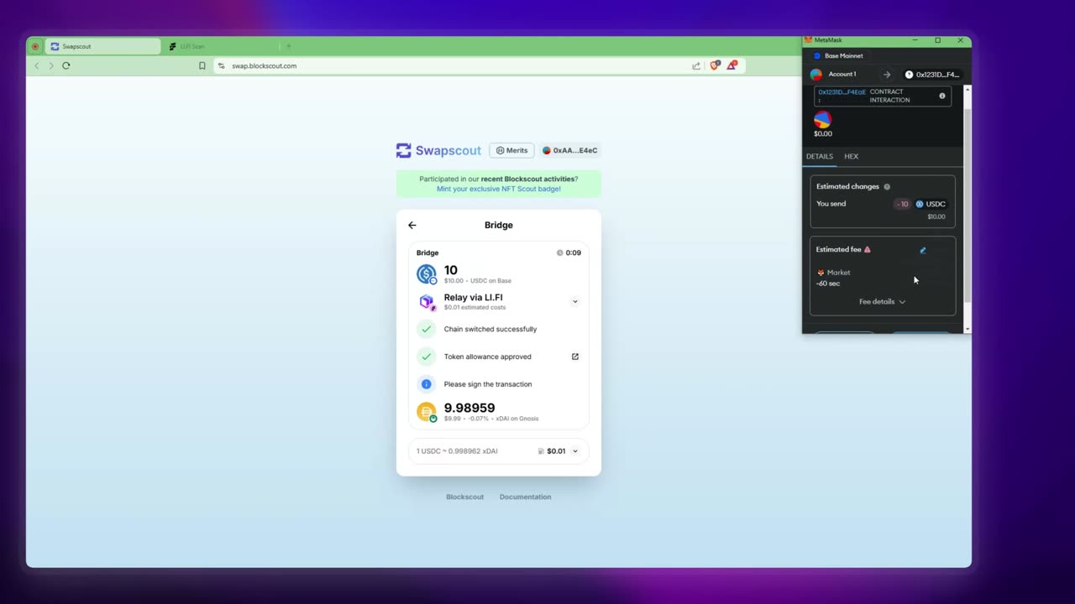Click the Chain switched successfully checkmark
Screen dimensions: 1075x604
click(426, 329)
